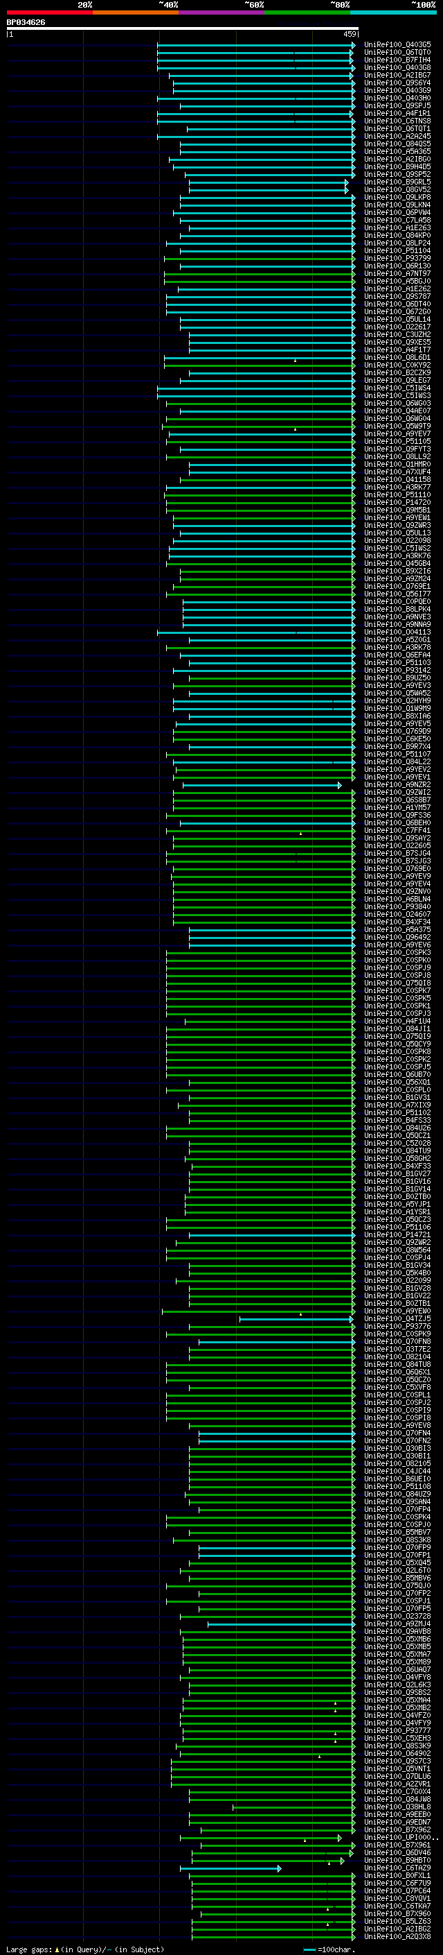Click hit label UniRef100_B0FXL1
Viewport: 443px width, 1955px height.
click(397, 1875)
